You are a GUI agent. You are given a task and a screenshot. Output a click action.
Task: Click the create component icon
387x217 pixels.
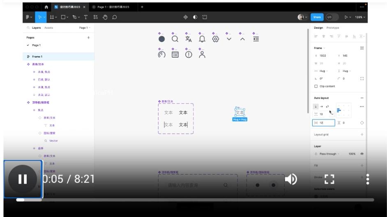pyautogui.click(x=186, y=17)
